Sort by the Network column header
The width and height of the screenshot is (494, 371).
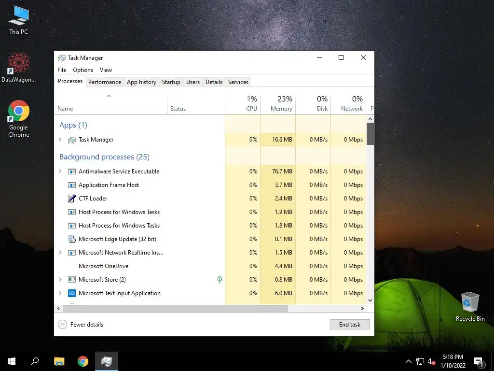[348, 104]
